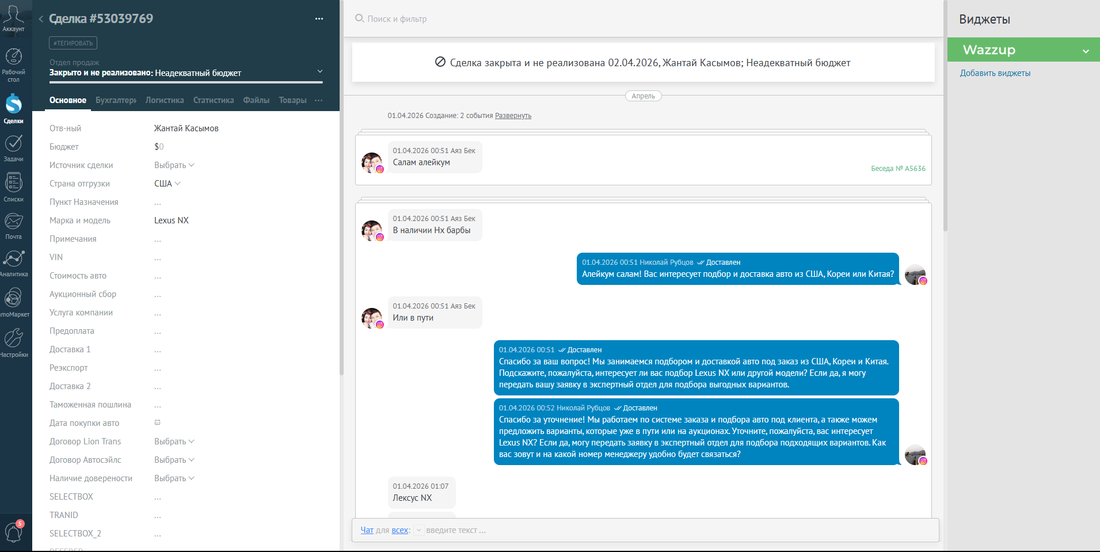Click the Поиск и фильтр search field
1100x552 pixels.
pos(644,19)
